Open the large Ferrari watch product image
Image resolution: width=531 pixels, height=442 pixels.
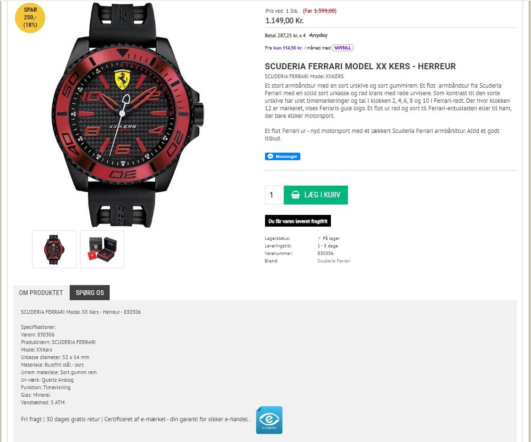tap(128, 115)
